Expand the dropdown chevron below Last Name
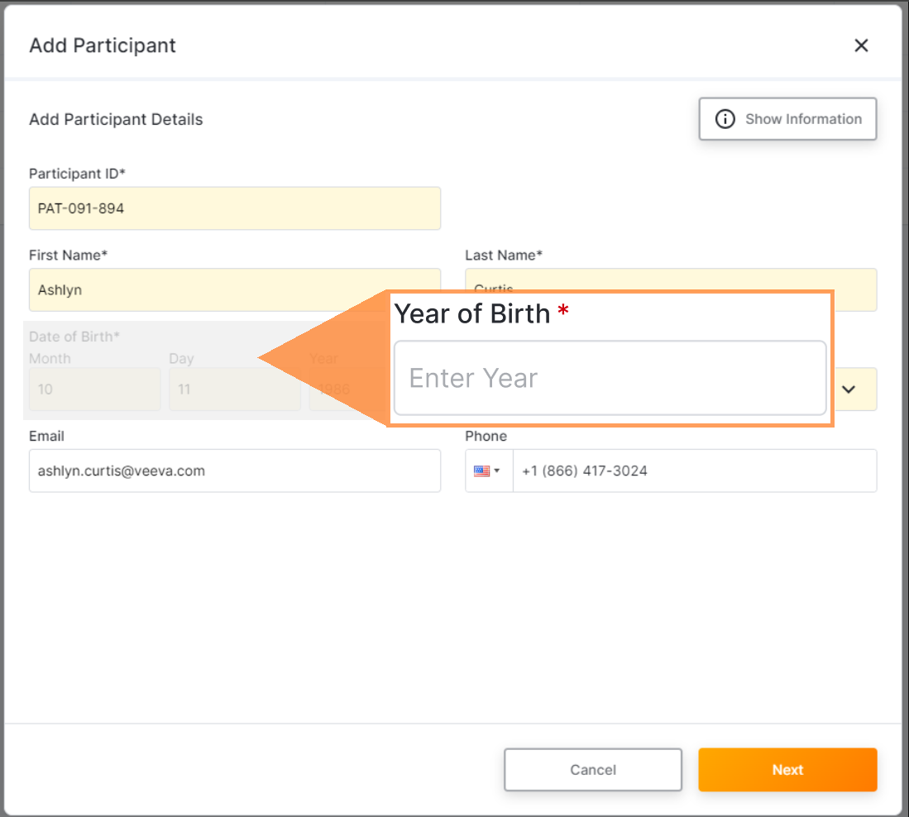 (848, 389)
